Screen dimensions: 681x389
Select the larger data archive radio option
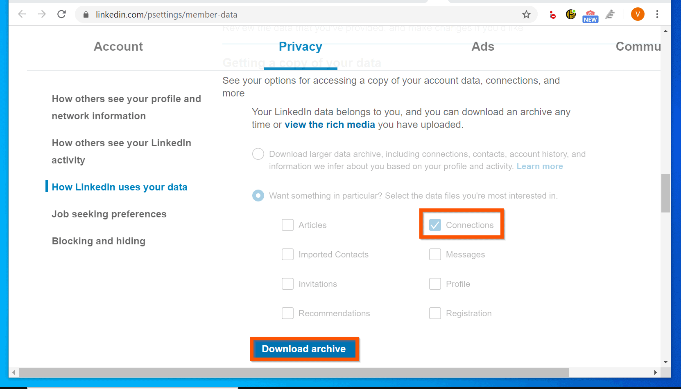click(258, 154)
